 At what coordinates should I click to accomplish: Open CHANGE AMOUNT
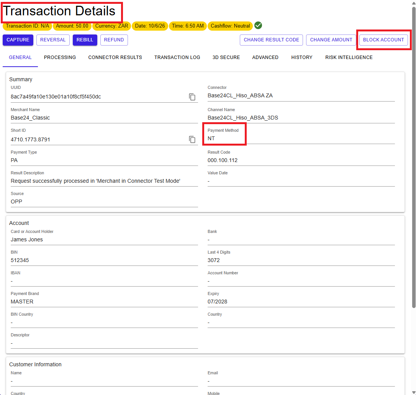pyautogui.click(x=331, y=40)
